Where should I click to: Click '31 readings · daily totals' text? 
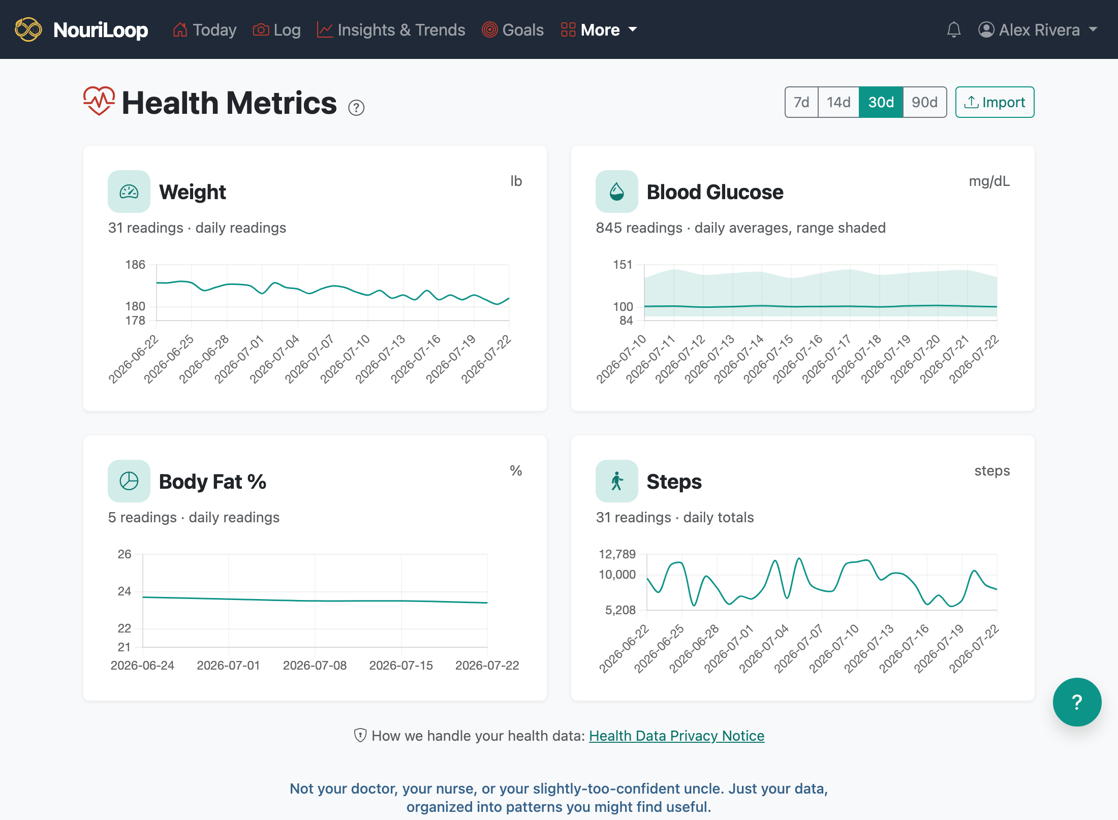(675, 517)
